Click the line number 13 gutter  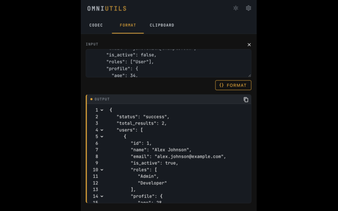pos(96,189)
